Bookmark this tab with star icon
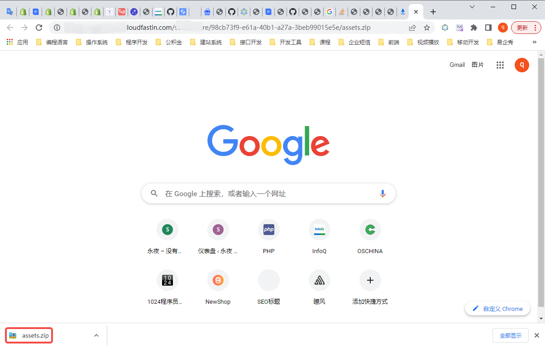 427,28
